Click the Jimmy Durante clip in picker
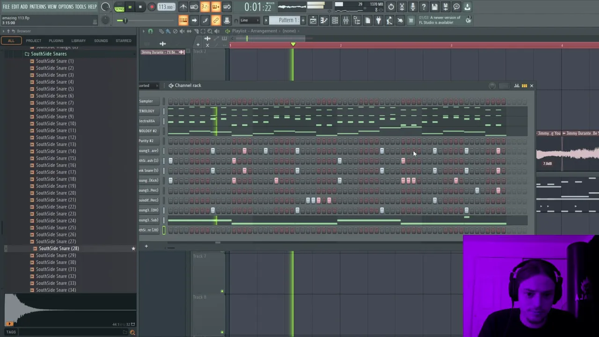 pos(163,52)
